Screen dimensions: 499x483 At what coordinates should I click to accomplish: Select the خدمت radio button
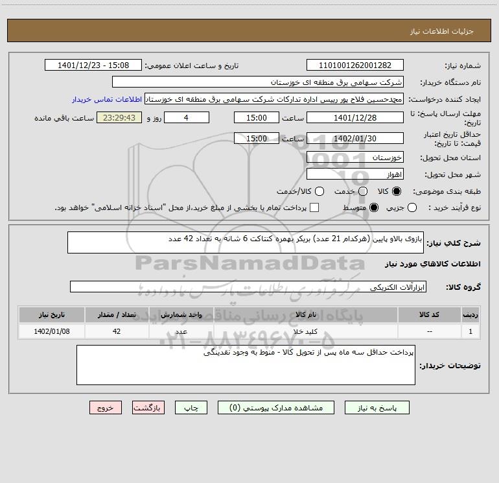363,192
